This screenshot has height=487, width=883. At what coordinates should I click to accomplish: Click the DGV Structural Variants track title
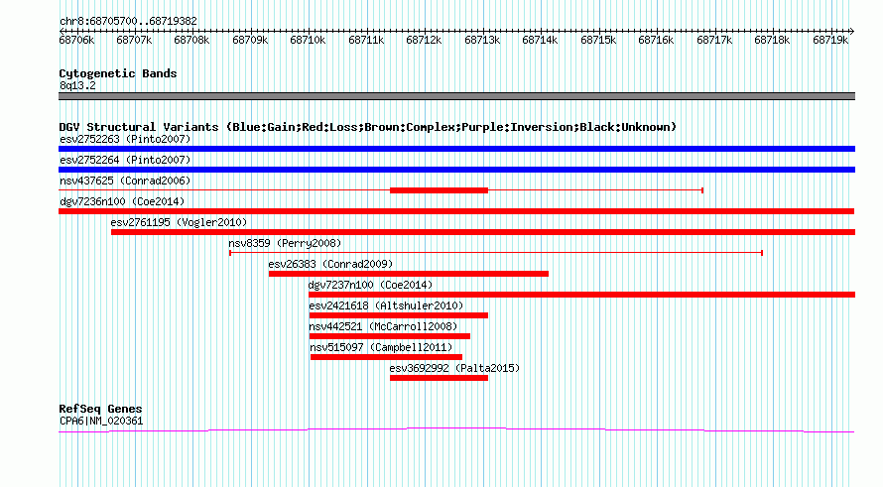(368, 127)
